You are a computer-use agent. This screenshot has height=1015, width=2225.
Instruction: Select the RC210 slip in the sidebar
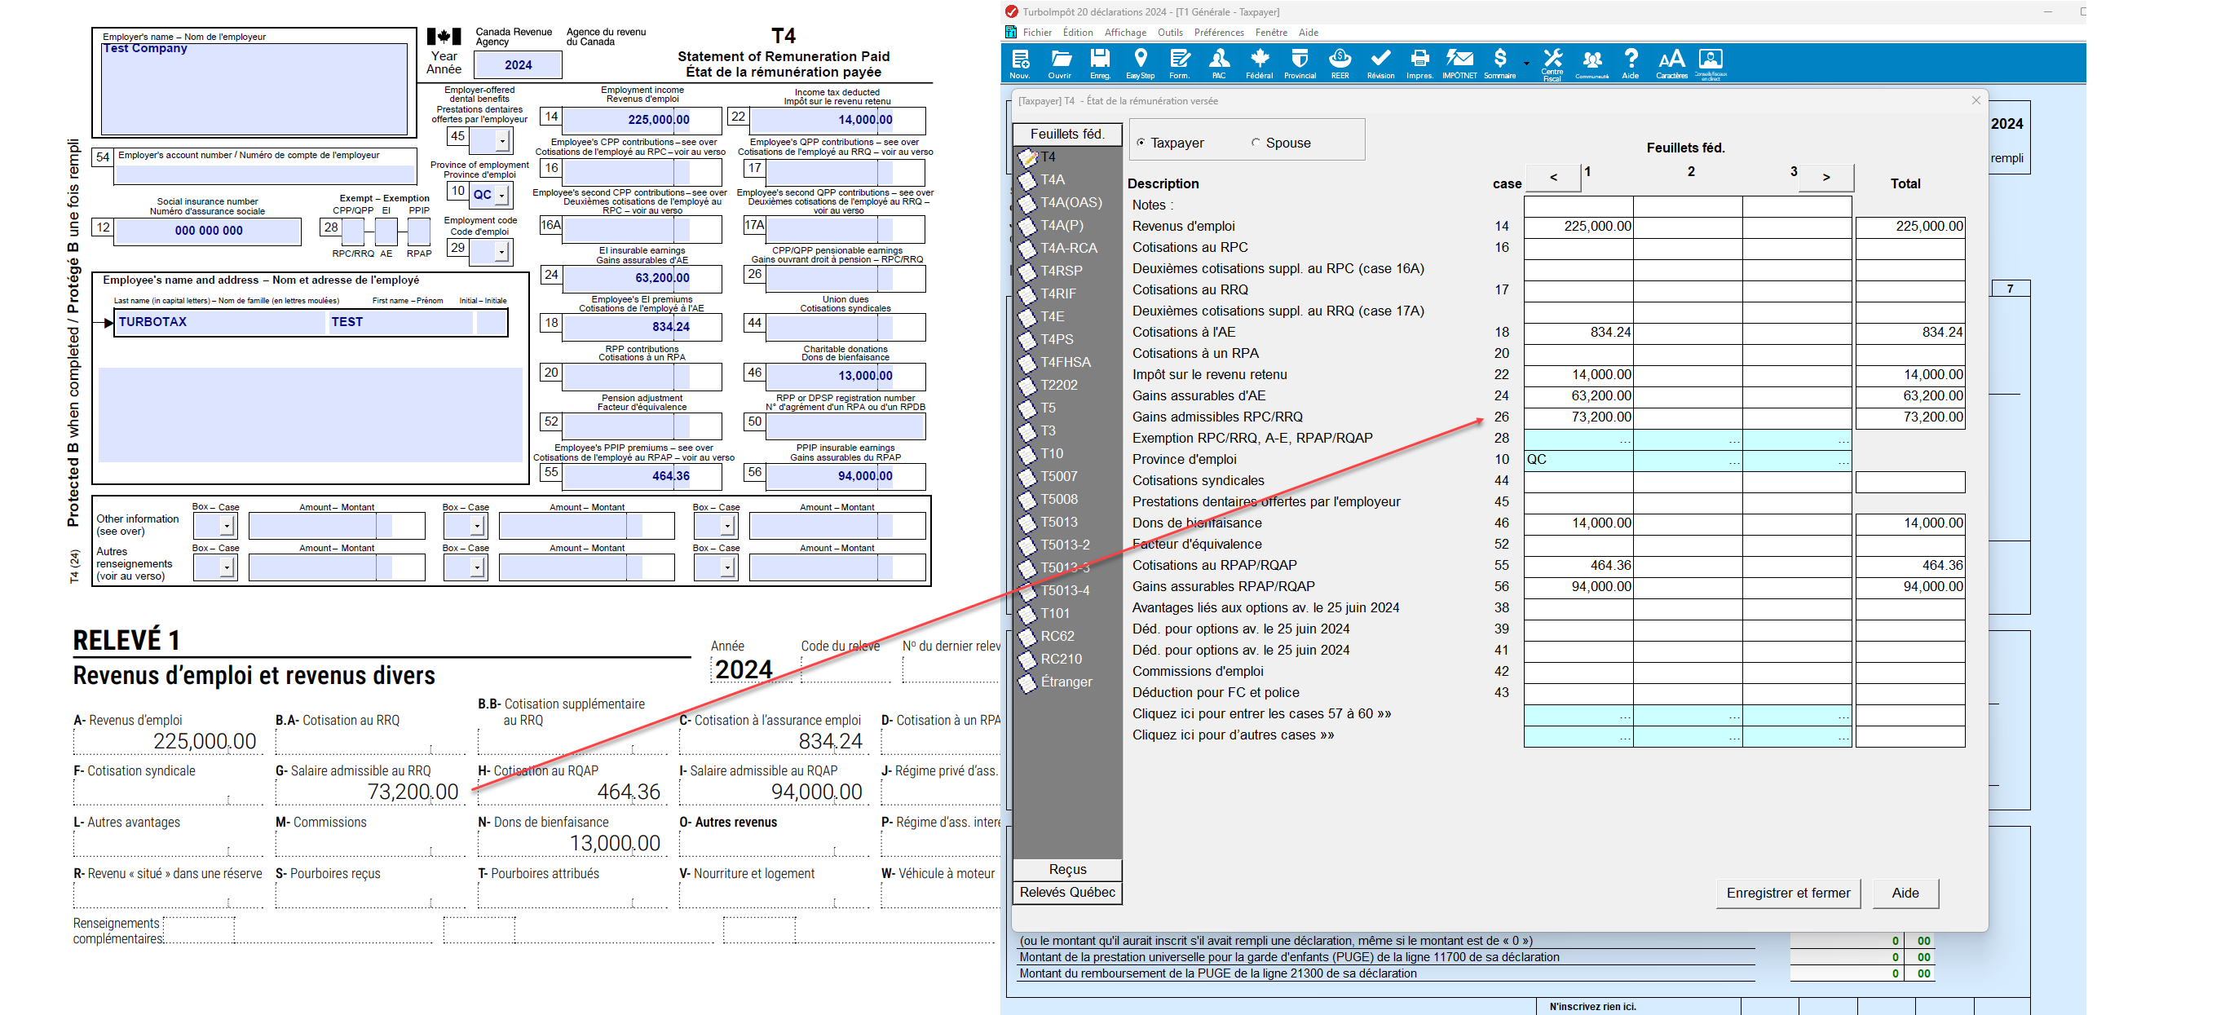coord(1061,659)
